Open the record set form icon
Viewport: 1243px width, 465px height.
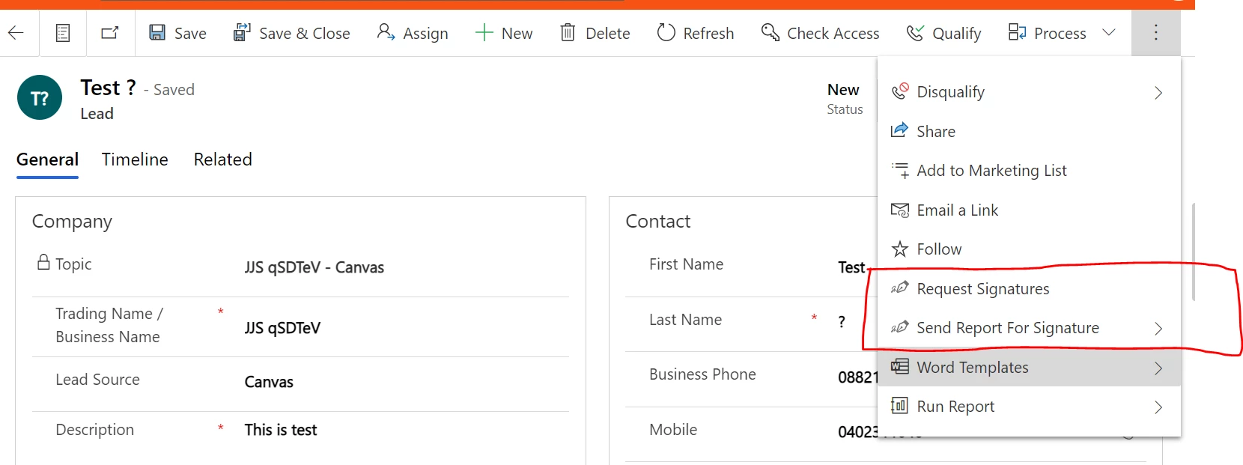tap(63, 33)
